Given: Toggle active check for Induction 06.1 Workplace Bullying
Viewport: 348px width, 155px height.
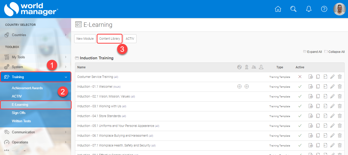Looking at the screenshot, I should pyautogui.click(x=300, y=135).
